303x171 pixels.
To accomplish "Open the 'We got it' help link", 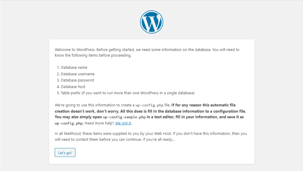I will (x=123, y=123).
